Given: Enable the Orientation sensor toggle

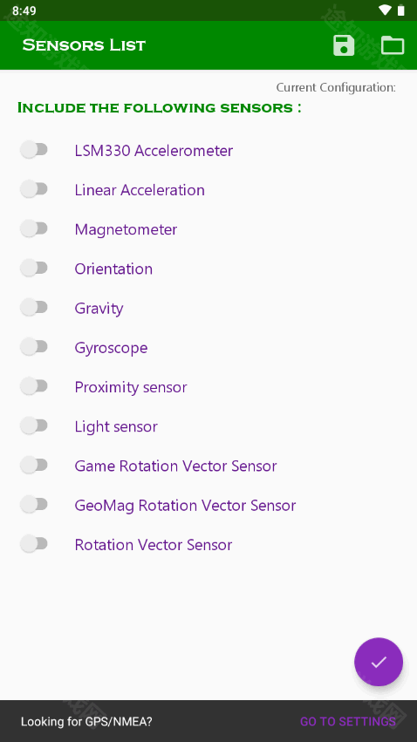Looking at the screenshot, I should [x=34, y=269].
